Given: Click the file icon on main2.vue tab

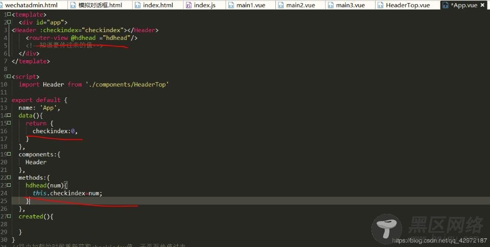Looking at the screenshot, I should point(281,5).
